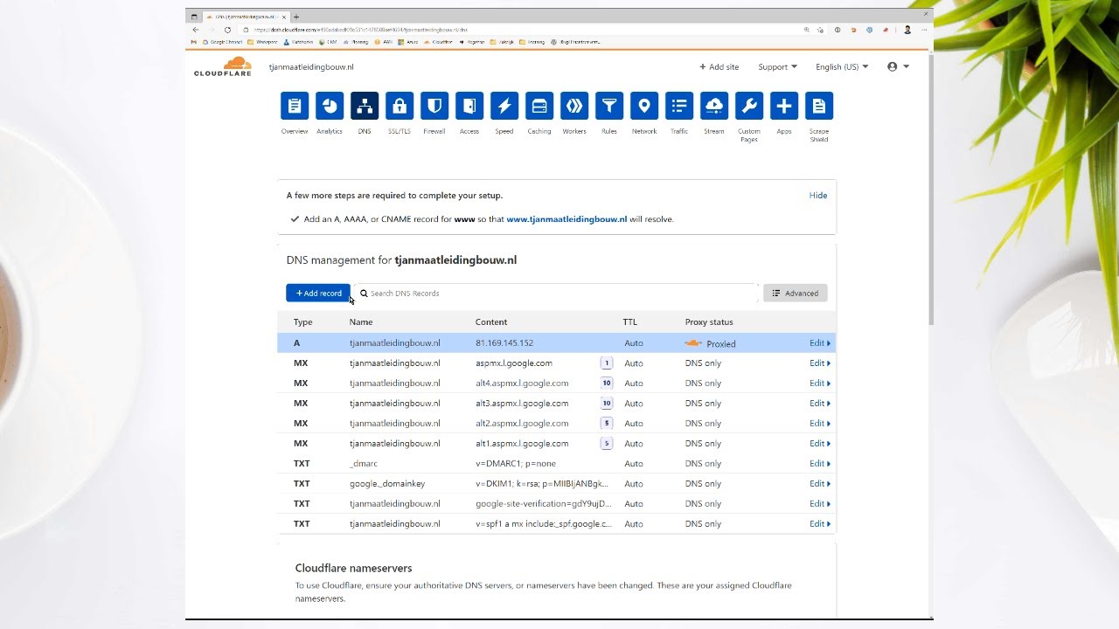
Task: Expand Edit for google._domainkey record
Action: point(820,484)
